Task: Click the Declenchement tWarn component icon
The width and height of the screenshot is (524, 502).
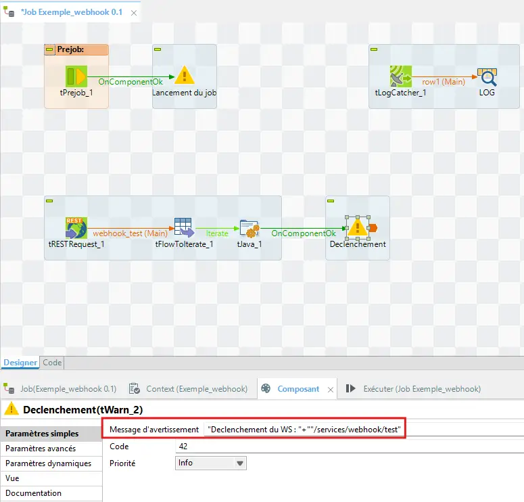Action: click(x=357, y=228)
